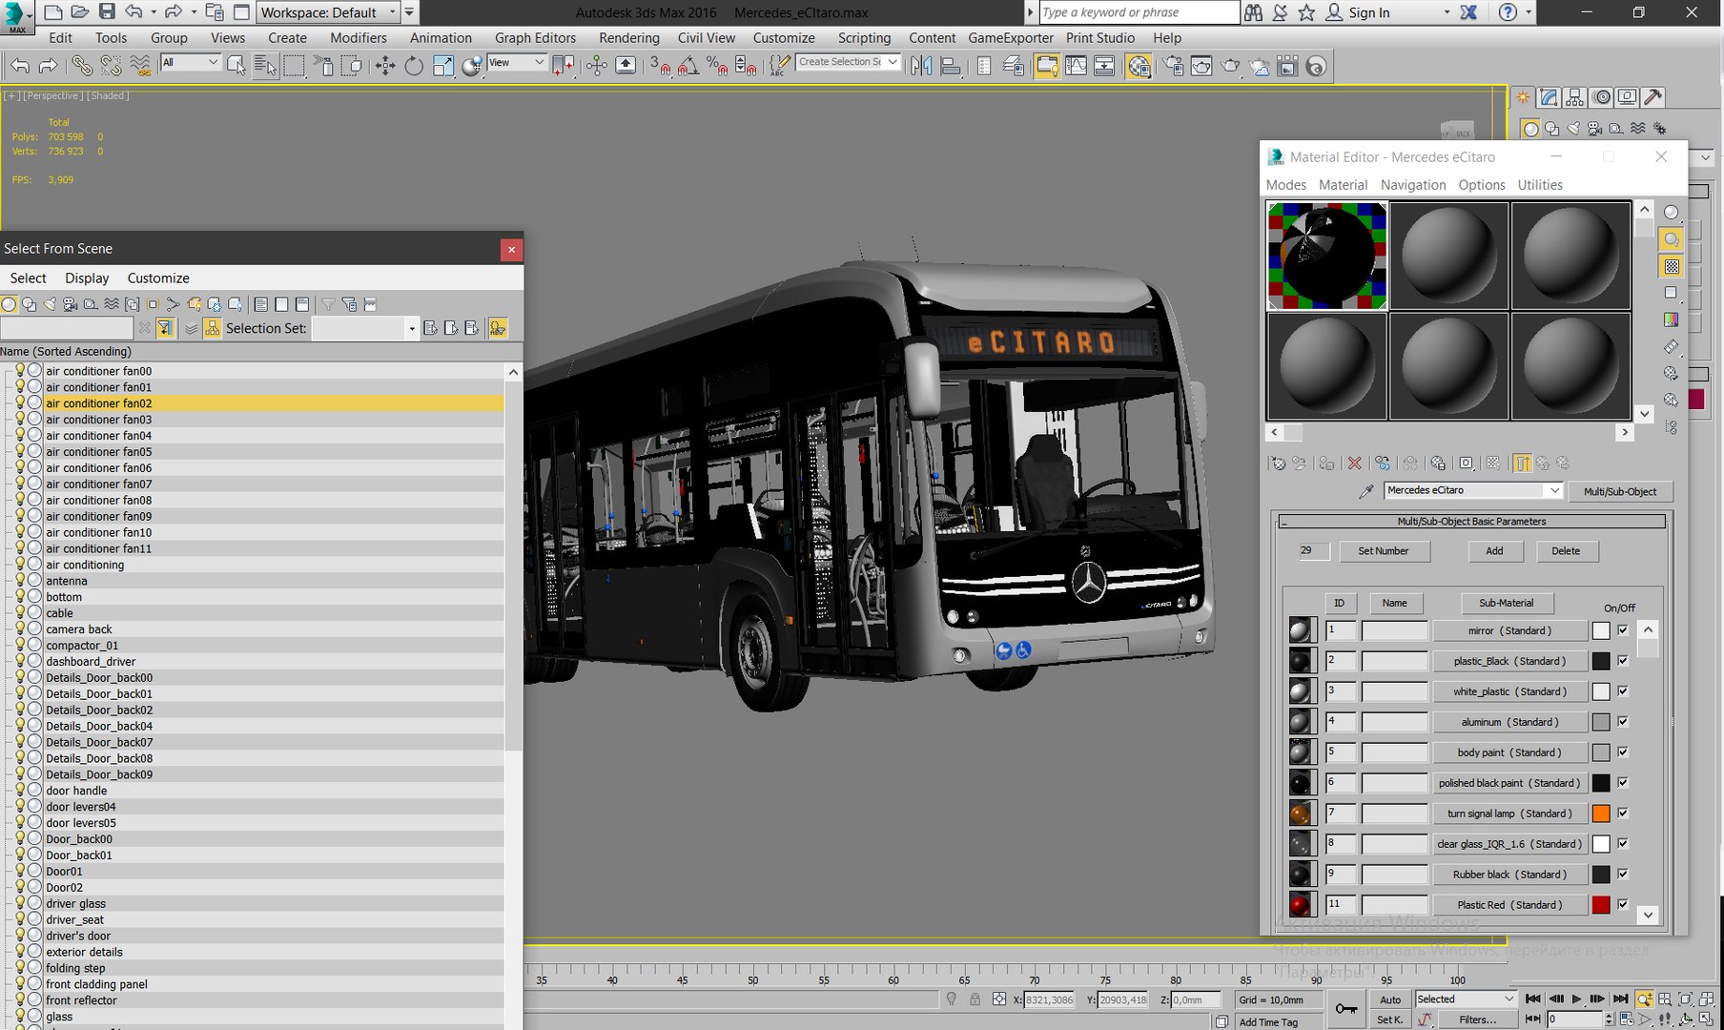Toggle On/Off checkbox for mirror sub-material

(1623, 630)
